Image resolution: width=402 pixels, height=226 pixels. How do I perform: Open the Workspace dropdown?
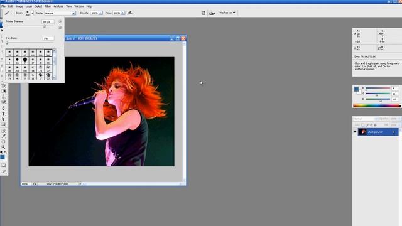[227, 13]
